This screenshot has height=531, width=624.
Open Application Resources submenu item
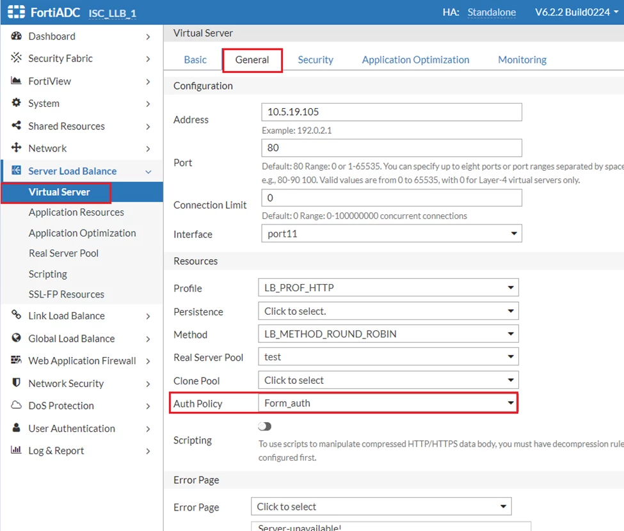coord(76,212)
